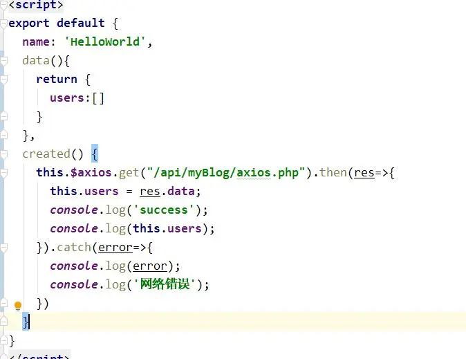Viewport: 466px width, 359px height.
Task: Fold the data() function in the gutter
Action: 3,61
